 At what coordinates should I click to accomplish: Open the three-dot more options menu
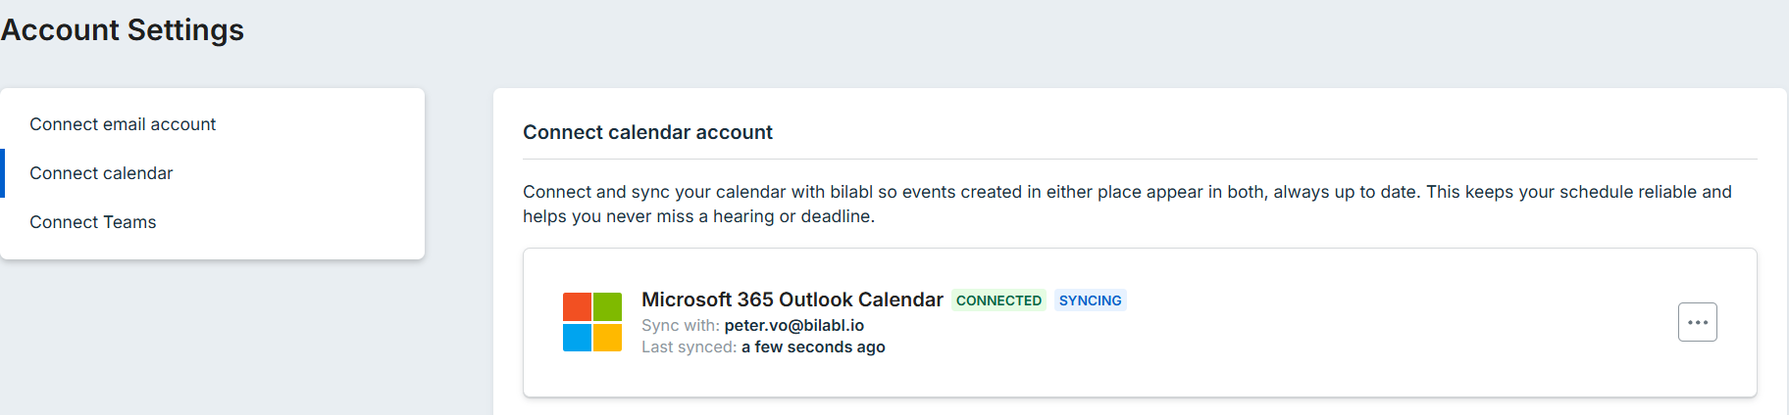[x=1697, y=322]
